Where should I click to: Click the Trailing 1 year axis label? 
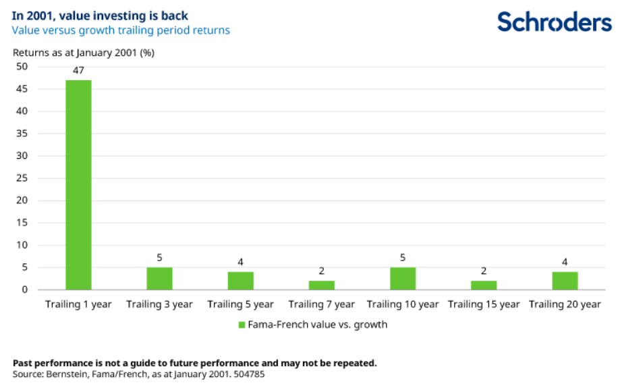pyautogui.click(x=78, y=304)
